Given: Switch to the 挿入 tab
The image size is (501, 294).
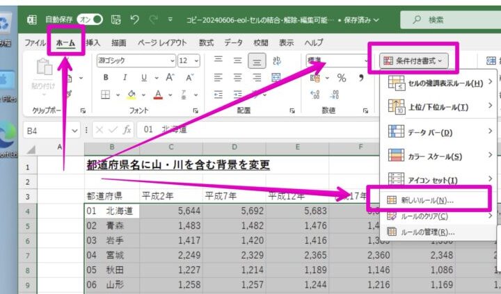Looking at the screenshot, I should click(x=93, y=43).
